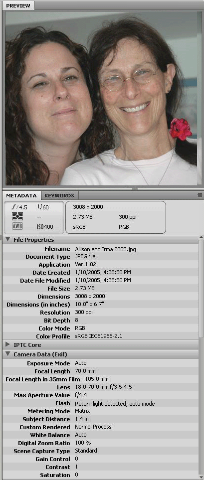The height and width of the screenshot is (480, 204).
Task: Click the Contrast value '1'
Action: coord(76,467)
